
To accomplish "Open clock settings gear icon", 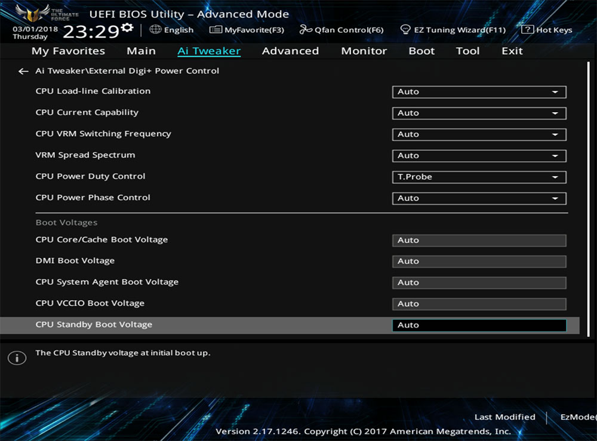I will click(127, 28).
